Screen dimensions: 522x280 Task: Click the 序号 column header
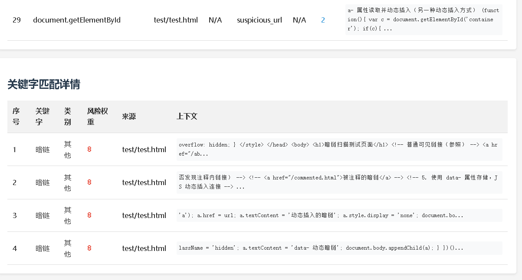(x=16, y=117)
